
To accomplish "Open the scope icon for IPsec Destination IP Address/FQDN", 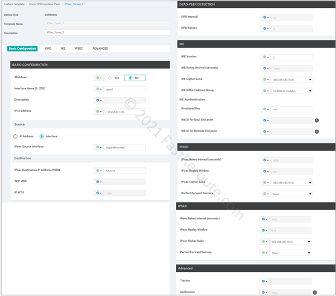I will [99, 171].
